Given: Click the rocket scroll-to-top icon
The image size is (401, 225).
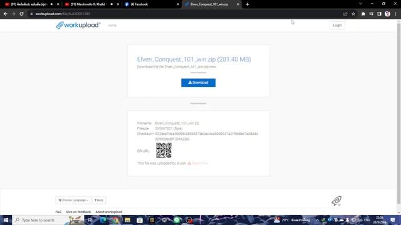Looking at the screenshot, I should coord(336,201).
